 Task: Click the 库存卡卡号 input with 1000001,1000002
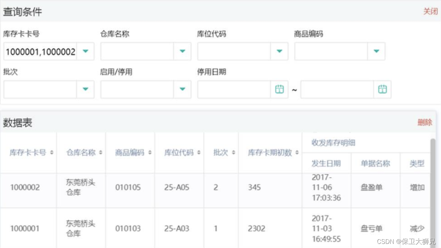tap(40, 51)
